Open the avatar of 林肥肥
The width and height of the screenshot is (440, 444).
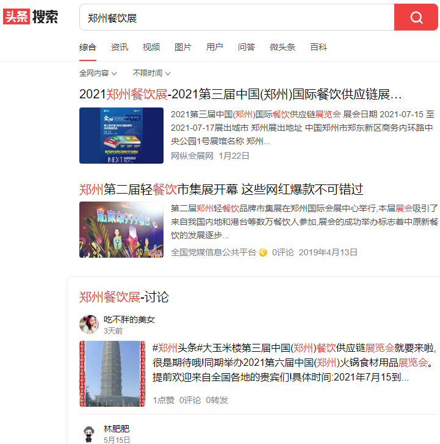(x=89, y=434)
